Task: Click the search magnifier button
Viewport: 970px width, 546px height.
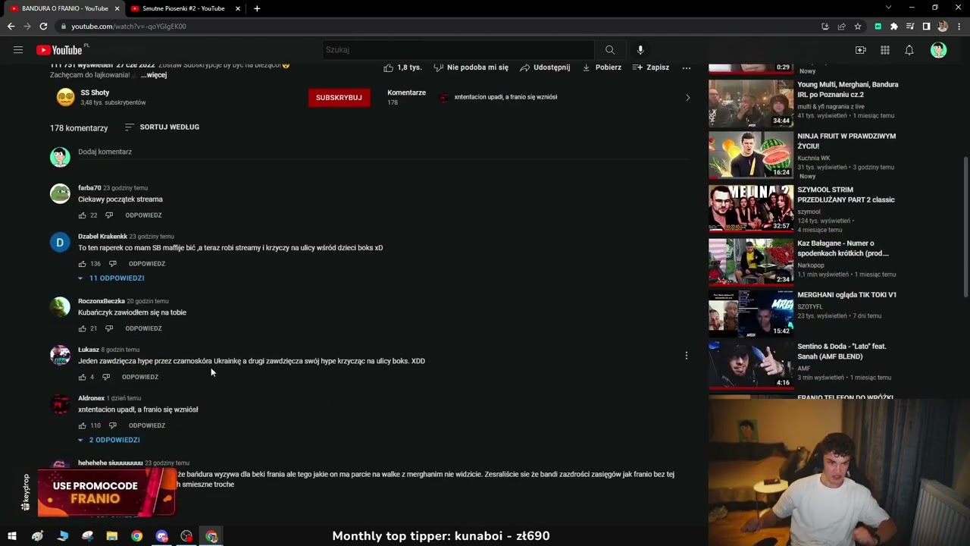Action: (610, 50)
